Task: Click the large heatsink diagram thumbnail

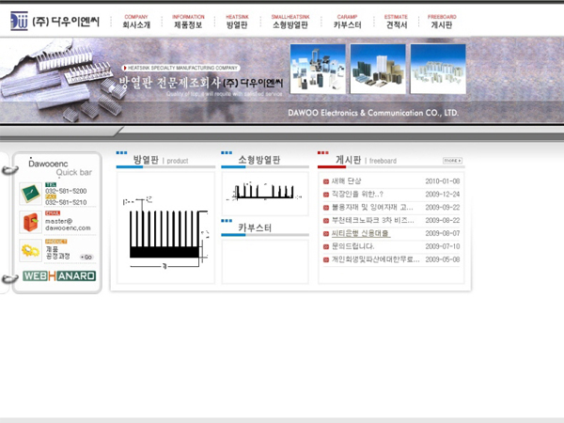Action: click(164, 227)
